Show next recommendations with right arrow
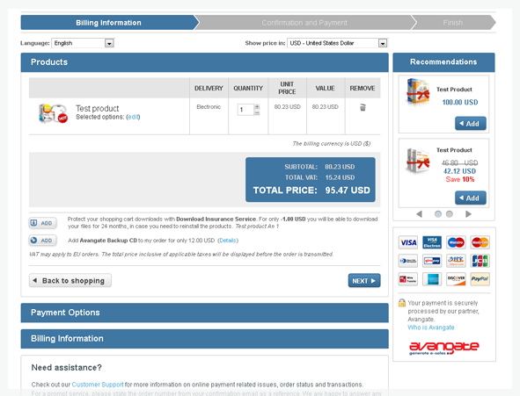The height and width of the screenshot is (396, 520). tap(468, 214)
